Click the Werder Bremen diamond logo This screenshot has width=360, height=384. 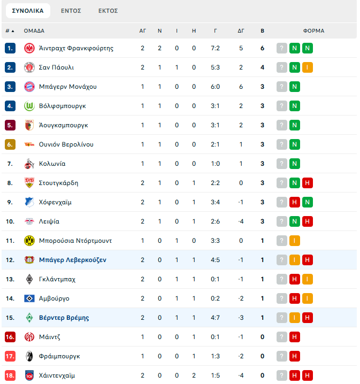coord(29,318)
